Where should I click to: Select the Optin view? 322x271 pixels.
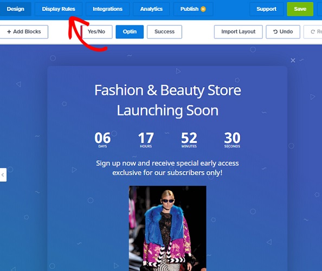130,32
